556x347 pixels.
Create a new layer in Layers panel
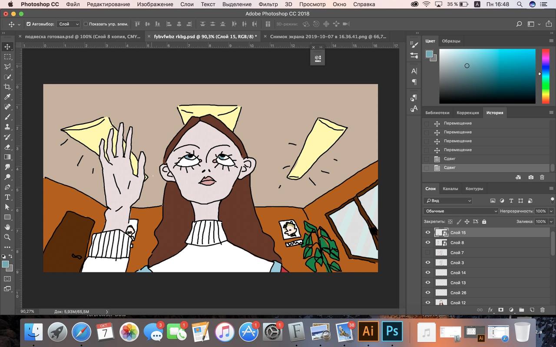532,310
